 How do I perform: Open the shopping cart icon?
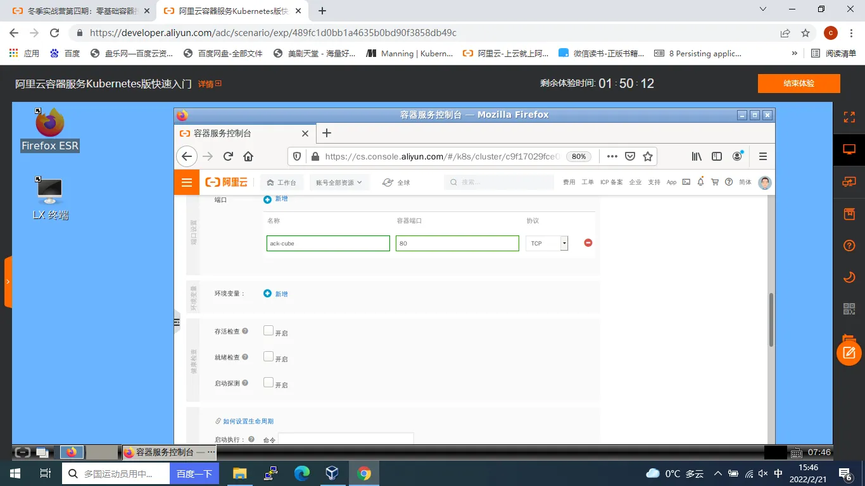pos(715,182)
